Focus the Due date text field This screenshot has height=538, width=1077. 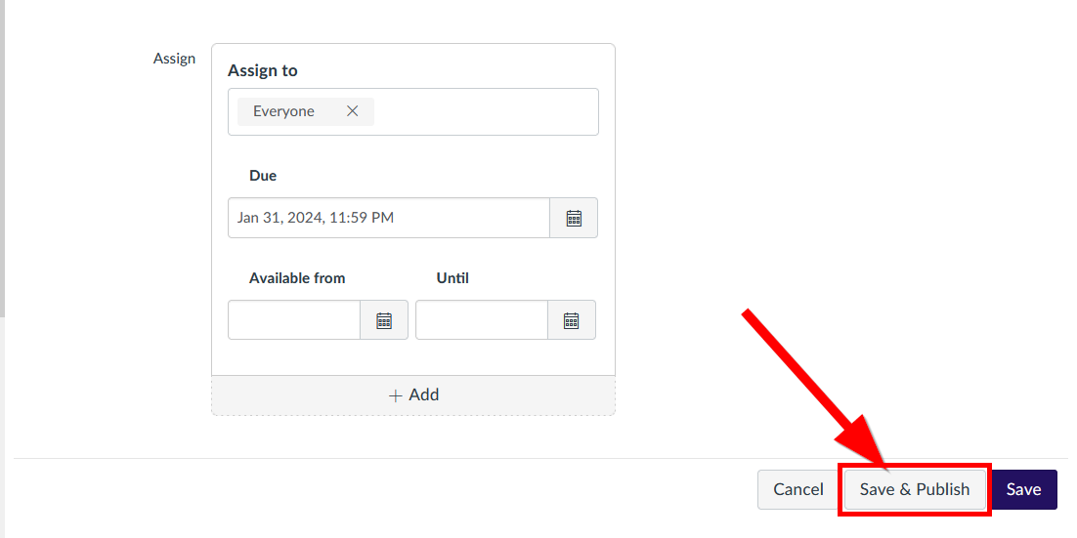[x=389, y=218]
